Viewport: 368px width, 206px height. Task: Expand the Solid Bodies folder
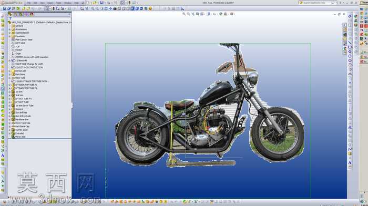click(9, 33)
